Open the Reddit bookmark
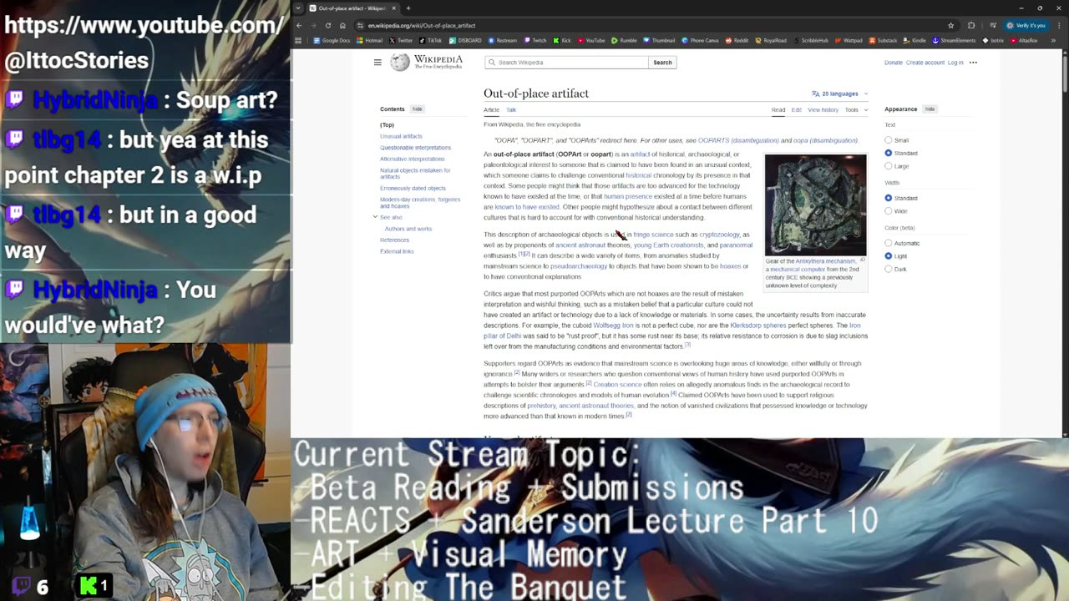Image resolution: width=1069 pixels, height=601 pixels. [737, 40]
